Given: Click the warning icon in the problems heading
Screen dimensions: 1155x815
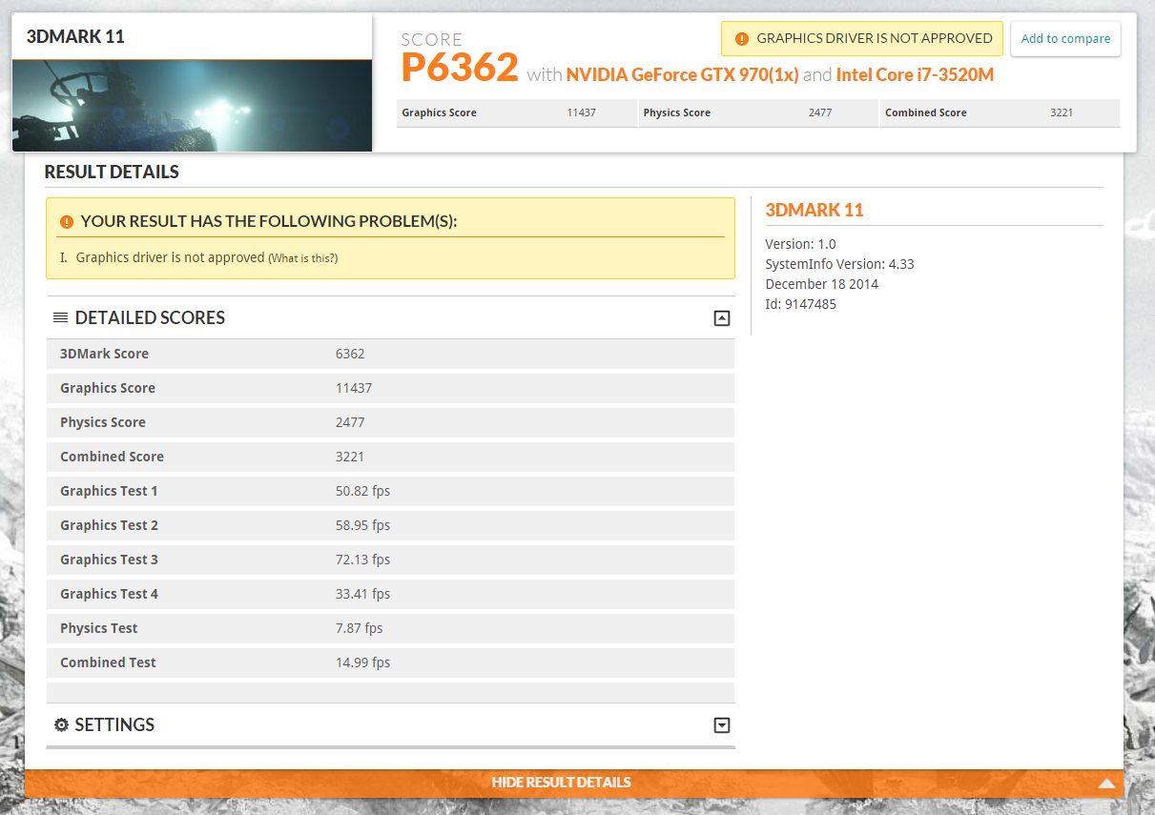Looking at the screenshot, I should click(67, 222).
